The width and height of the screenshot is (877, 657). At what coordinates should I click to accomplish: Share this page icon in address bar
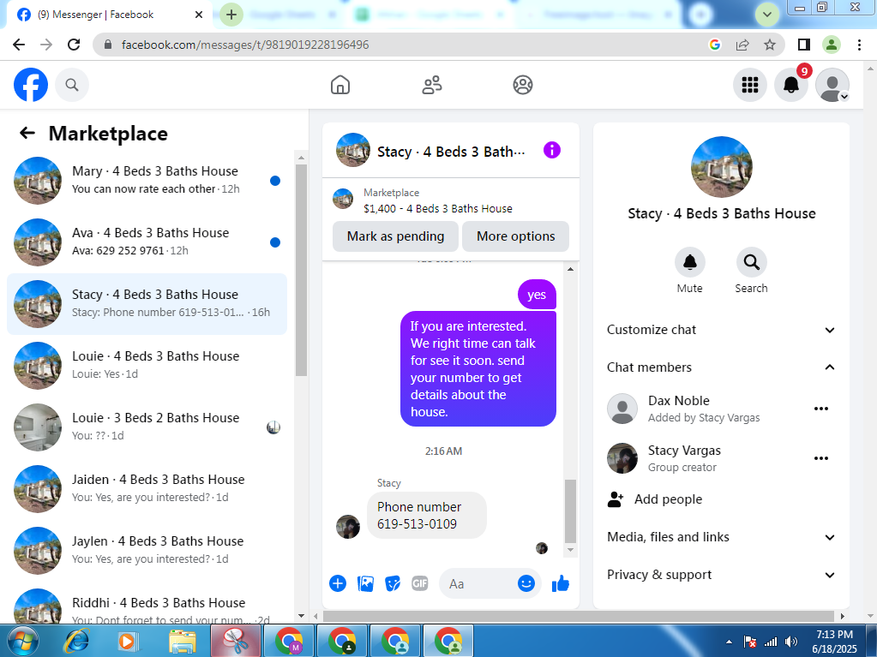tap(742, 45)
